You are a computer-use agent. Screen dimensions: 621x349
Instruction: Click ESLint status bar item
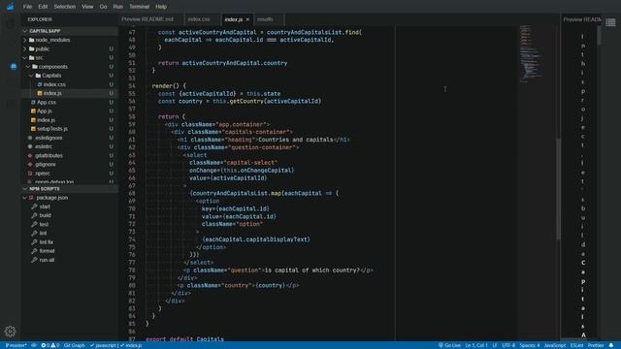(x=576, y=345)
